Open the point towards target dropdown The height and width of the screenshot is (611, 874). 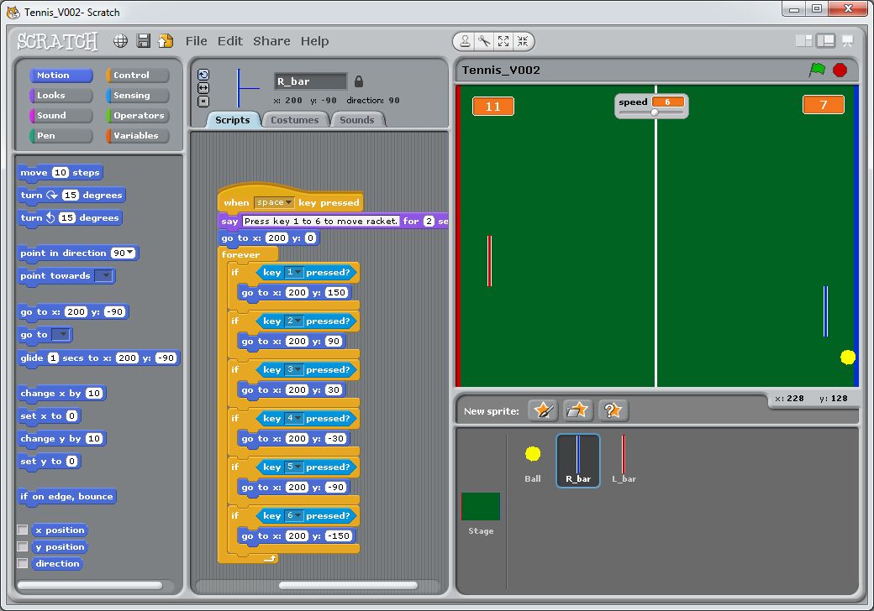[x=103, y=276]
